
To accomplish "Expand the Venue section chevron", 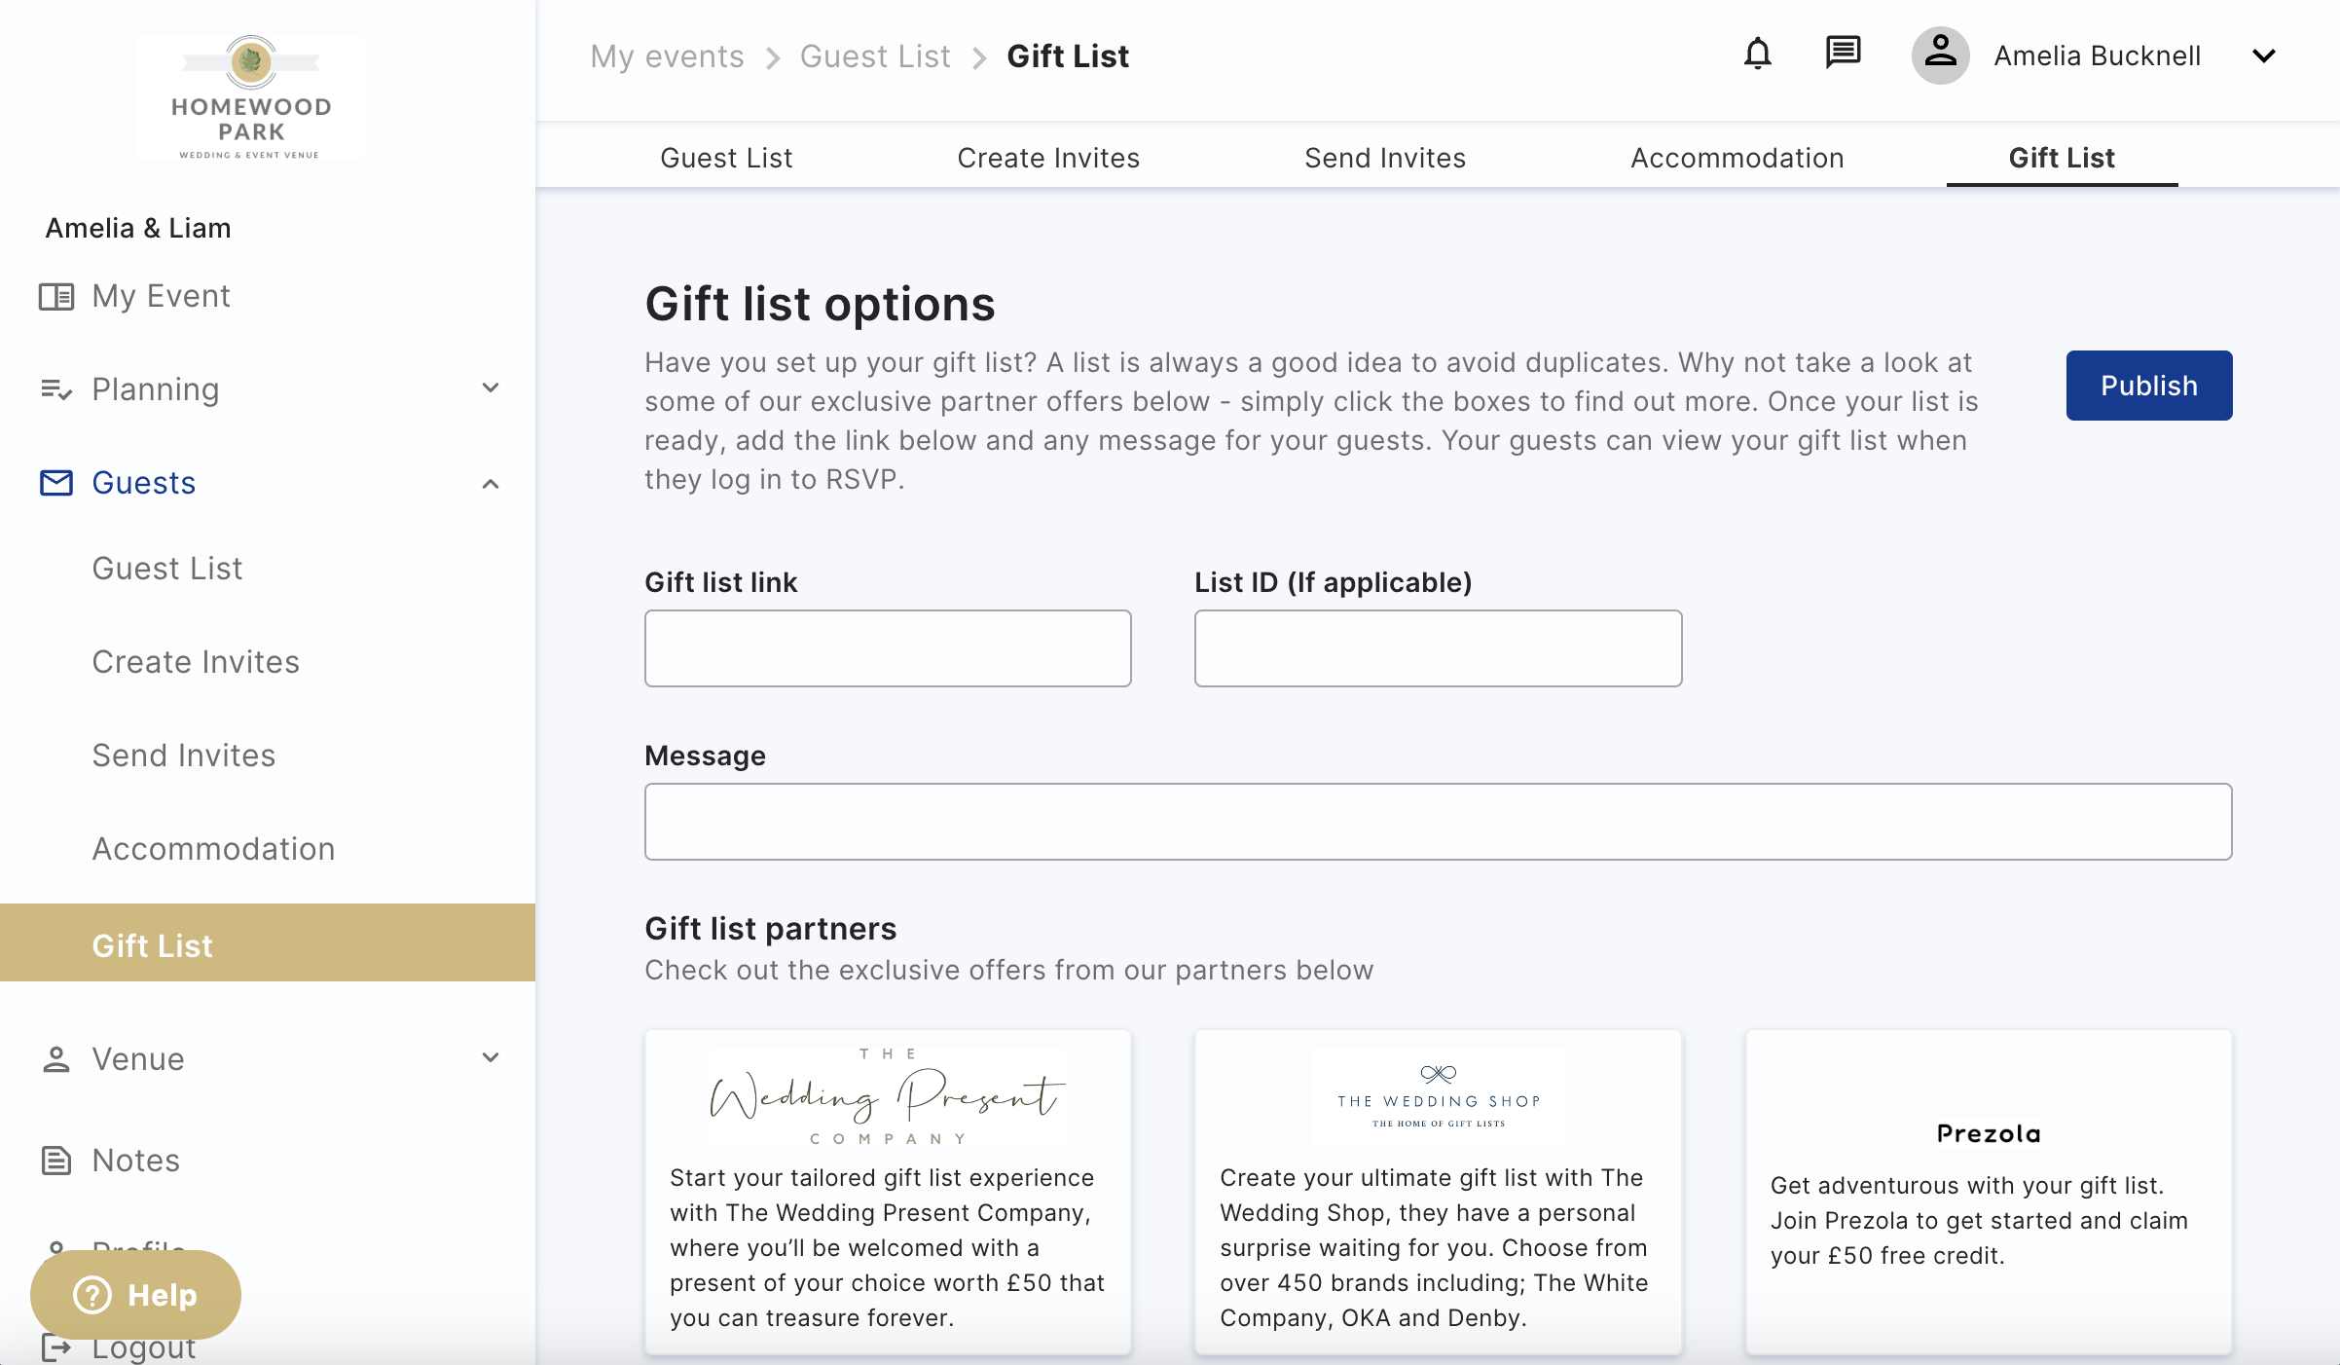I will pos(491,1057).
